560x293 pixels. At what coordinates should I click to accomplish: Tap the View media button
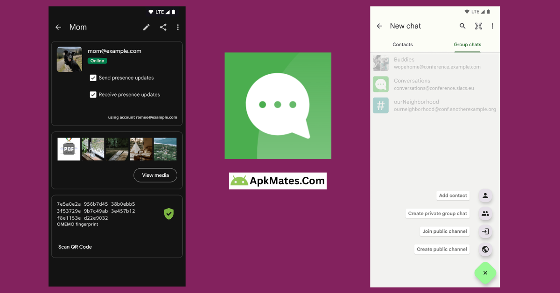(x=155, y=175)
